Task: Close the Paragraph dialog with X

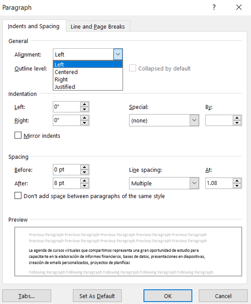Action: click(239, 8)
